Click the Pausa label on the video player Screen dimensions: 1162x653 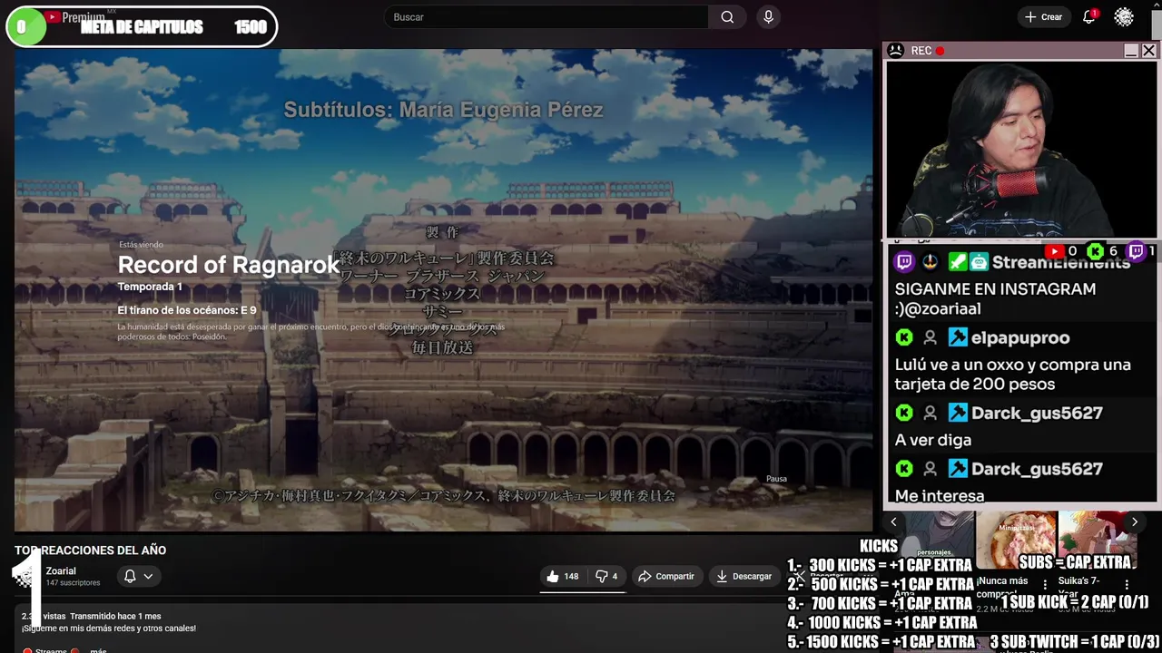click(x=776, y=479)
